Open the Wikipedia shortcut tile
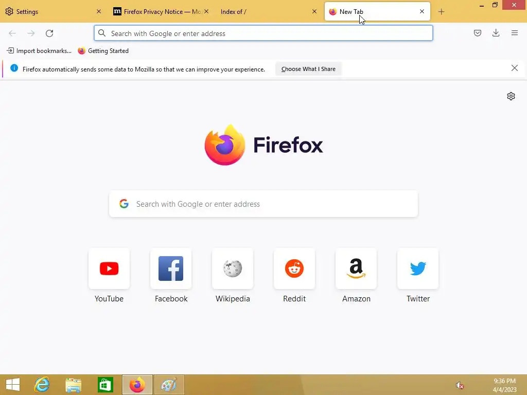 pos(233,268)
